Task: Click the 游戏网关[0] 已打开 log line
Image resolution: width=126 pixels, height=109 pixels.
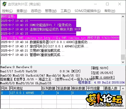Action: (44, 46)
